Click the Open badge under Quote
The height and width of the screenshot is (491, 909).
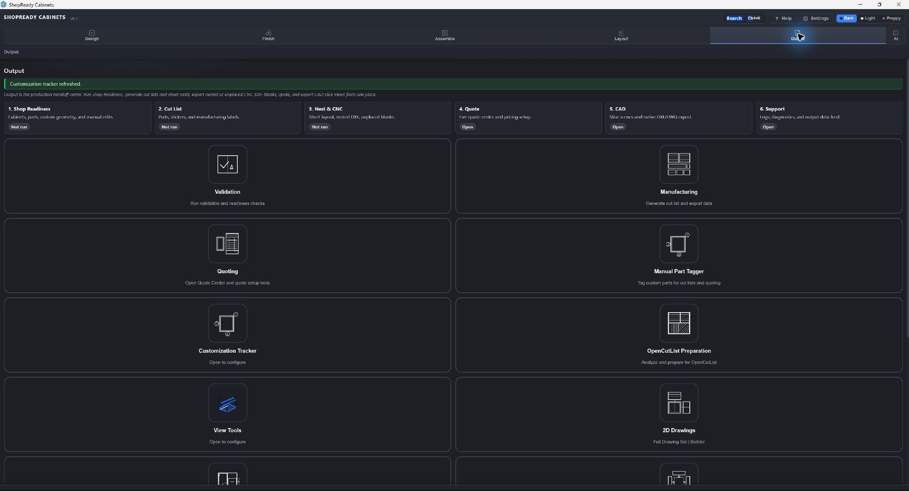point(467,127)
